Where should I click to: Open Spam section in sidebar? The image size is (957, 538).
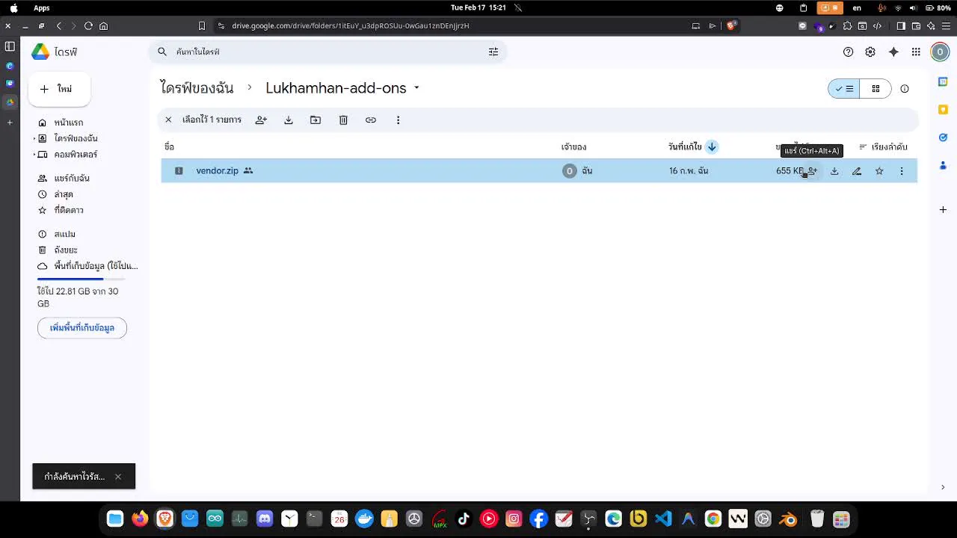(64, 234)
